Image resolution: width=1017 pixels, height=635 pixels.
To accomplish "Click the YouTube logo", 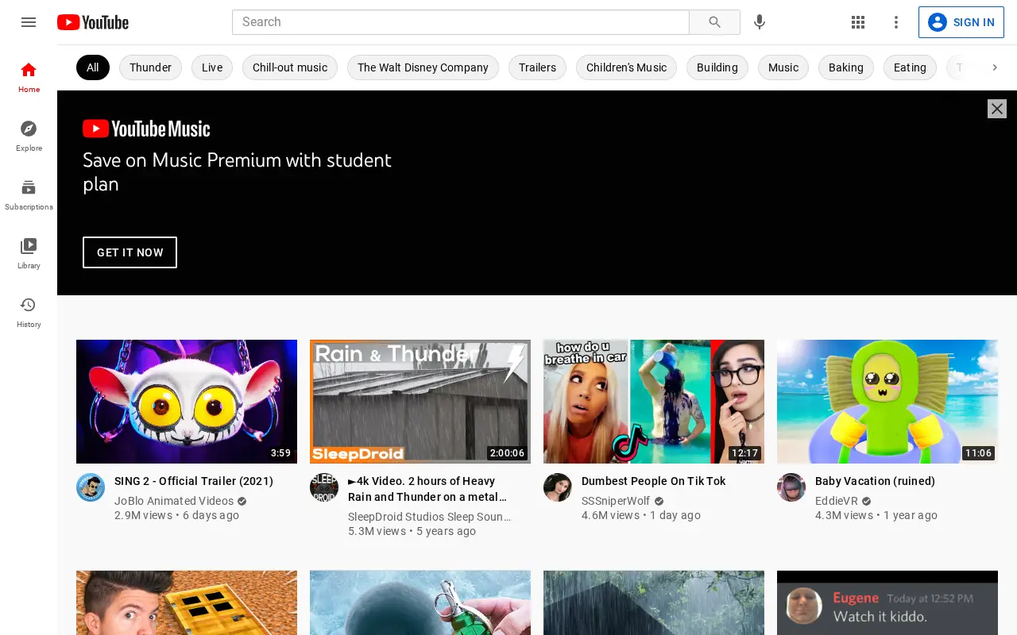I will (93, 22).
